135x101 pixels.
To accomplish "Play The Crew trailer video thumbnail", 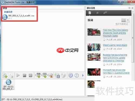I will tap(94, 32).
